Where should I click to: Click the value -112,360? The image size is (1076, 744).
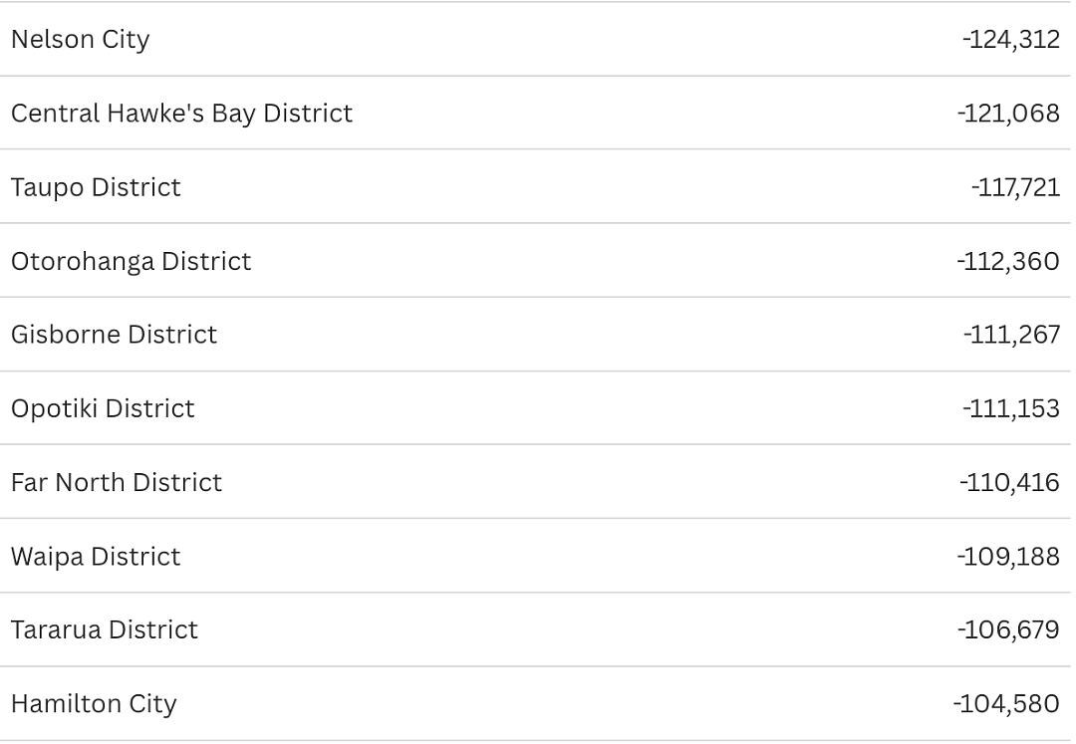[1008, 261]
